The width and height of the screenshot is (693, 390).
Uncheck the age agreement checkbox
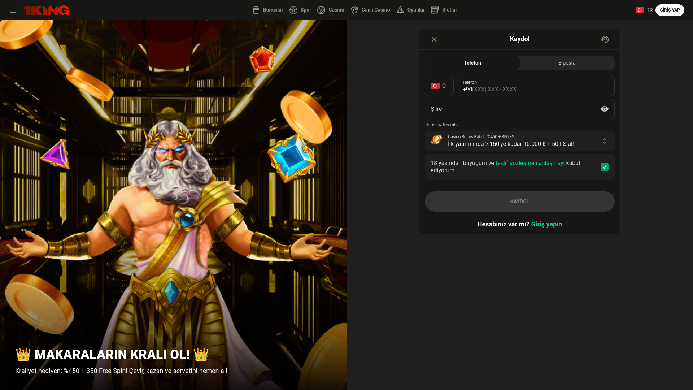point(605,167)
